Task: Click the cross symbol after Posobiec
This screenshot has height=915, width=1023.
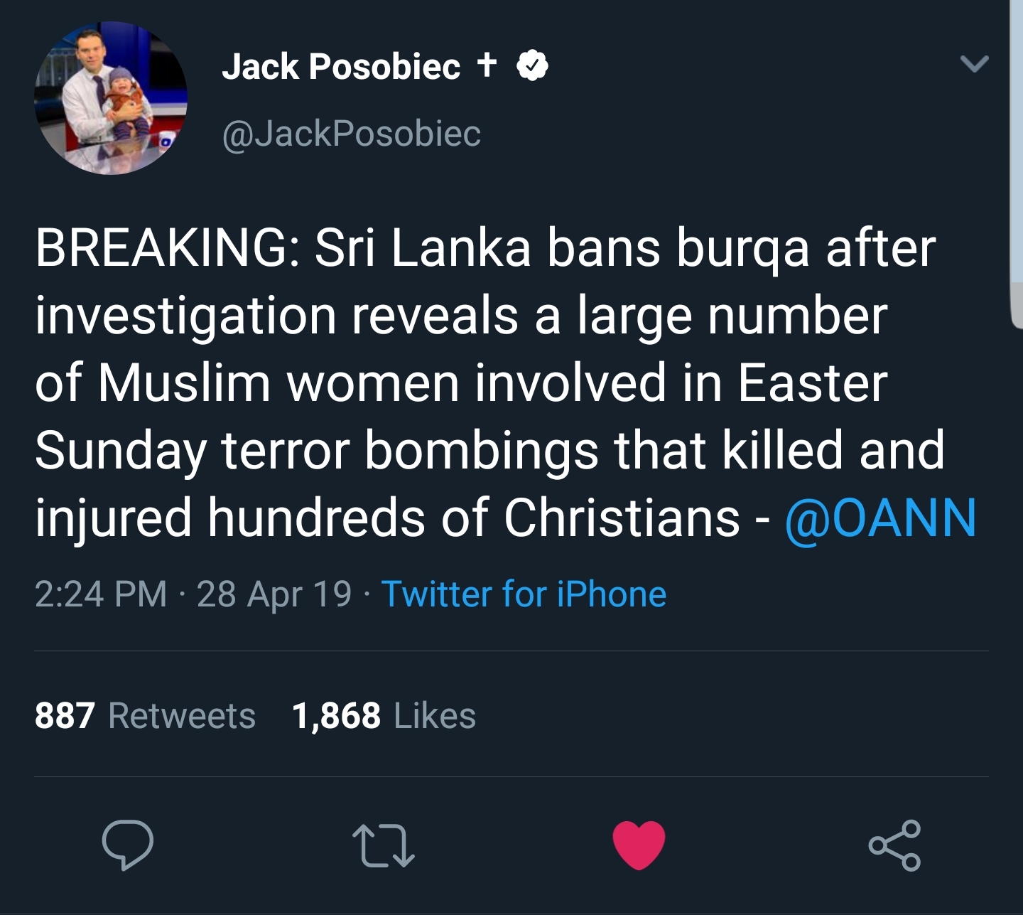Action: tap(487, 64)
